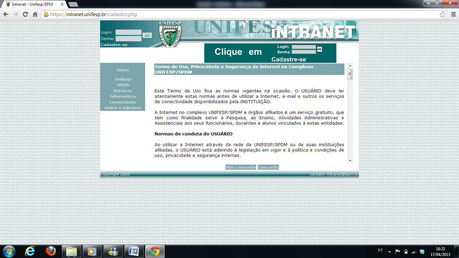Show hidden tray icons arrow
The height and width of the screenshot is (258, 459).
tap(390, 251)
